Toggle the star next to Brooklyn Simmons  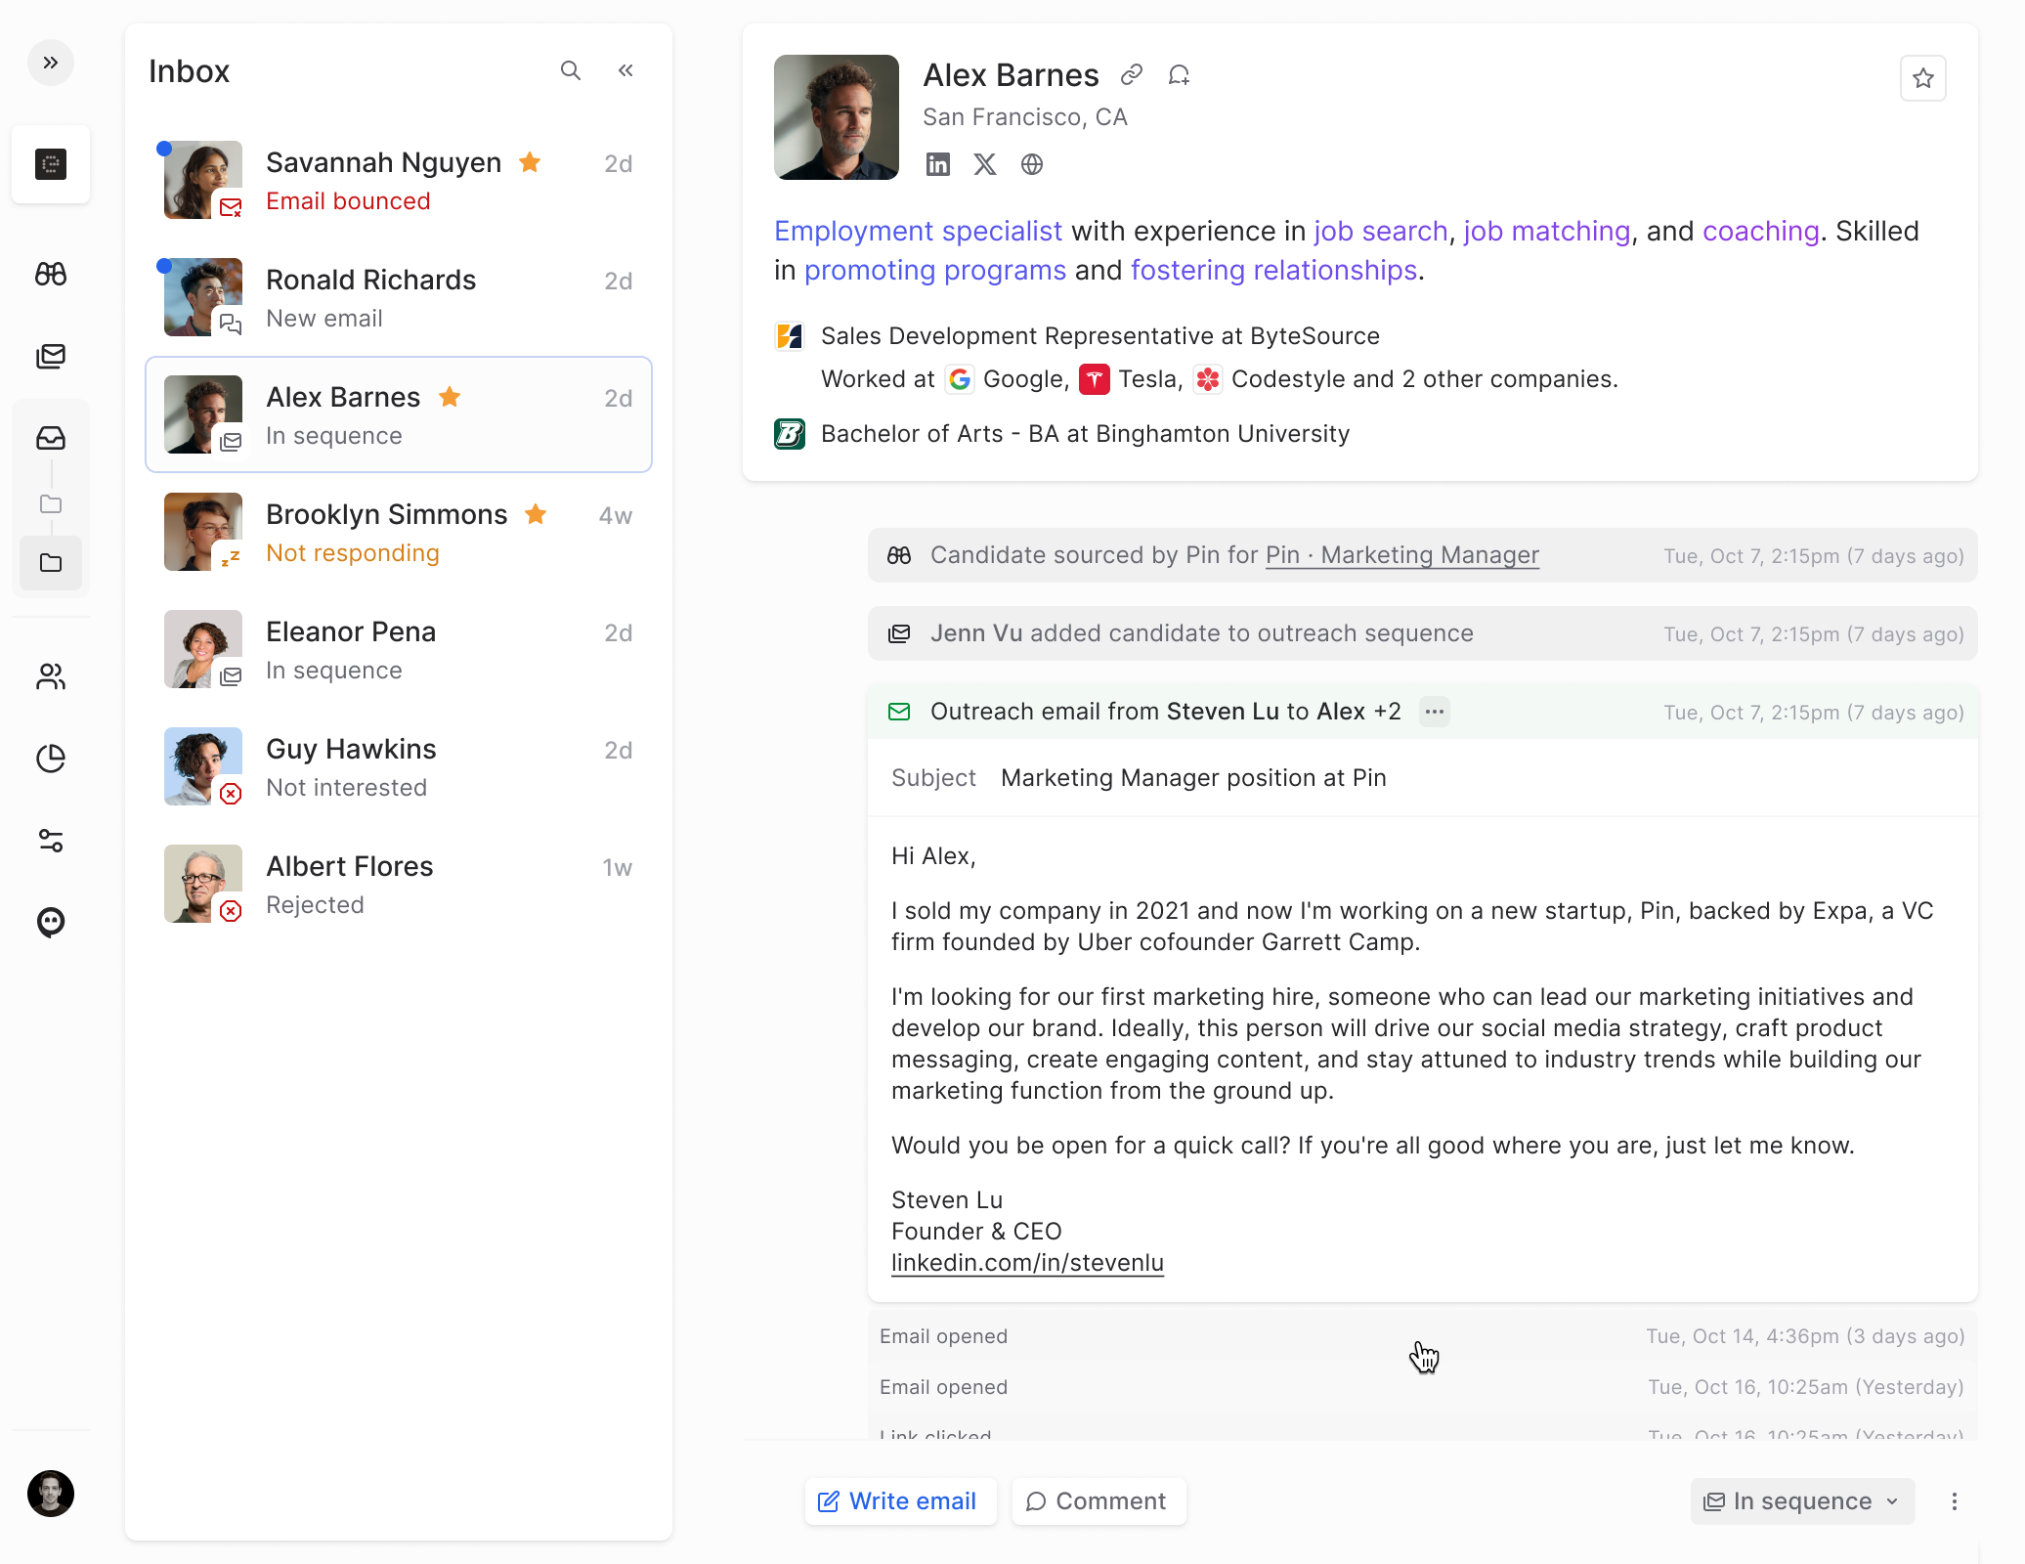click(x=536, y=514)
